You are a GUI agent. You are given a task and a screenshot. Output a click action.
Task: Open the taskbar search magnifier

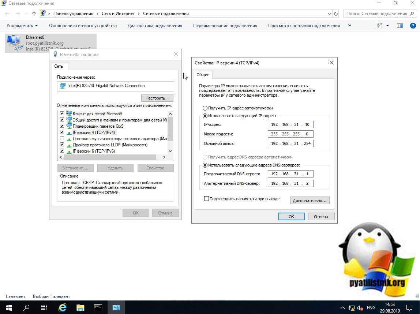click(x=26, y=307)
